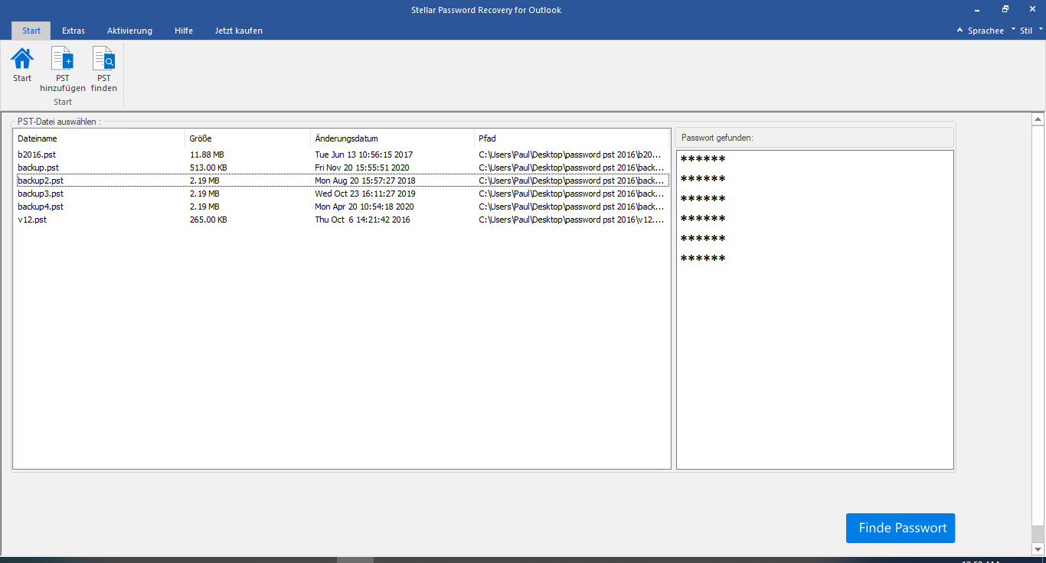Sort by the Größe column header

(248, 138)
